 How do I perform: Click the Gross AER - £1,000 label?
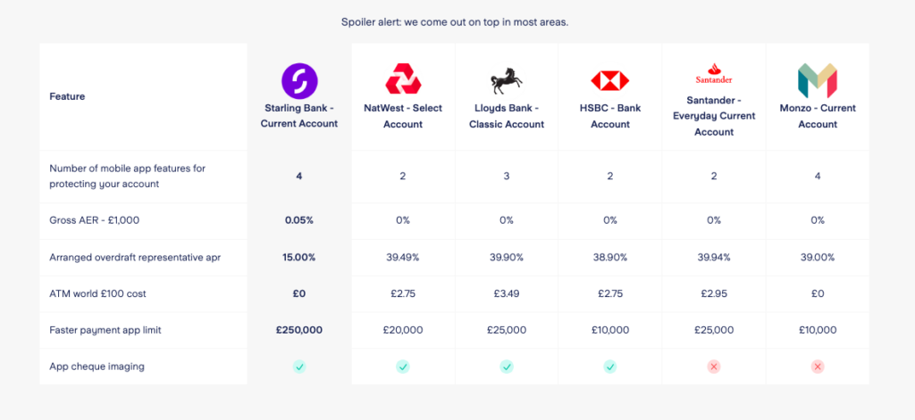point(95,220)
